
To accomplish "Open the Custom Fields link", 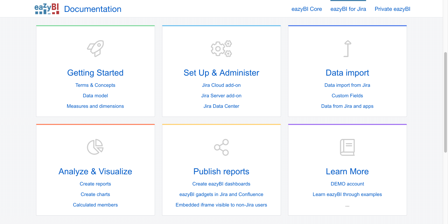I will [347, 96].
